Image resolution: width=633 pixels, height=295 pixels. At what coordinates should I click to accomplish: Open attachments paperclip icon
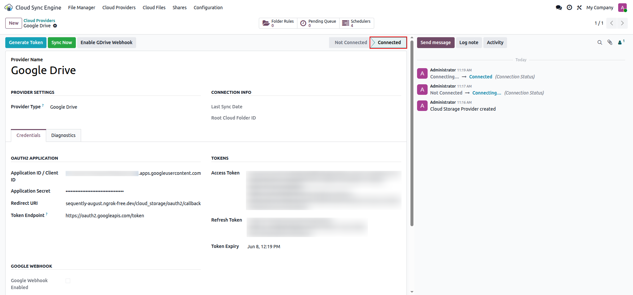click(x=610, y=42)
